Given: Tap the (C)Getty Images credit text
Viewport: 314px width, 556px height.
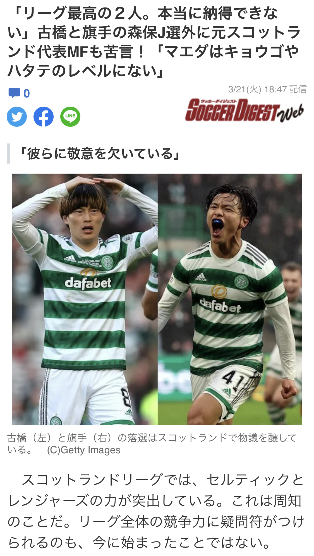Looking at the screenshot, I should [84, 450].
